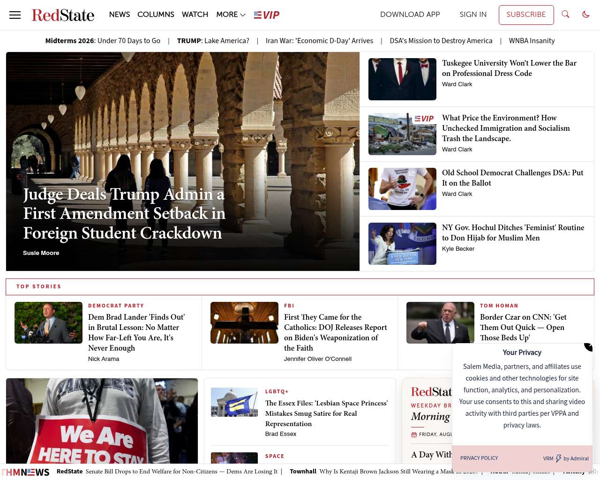
Task: Open NY Gov. Hochul story thumbnail
Action: point(402,244)
